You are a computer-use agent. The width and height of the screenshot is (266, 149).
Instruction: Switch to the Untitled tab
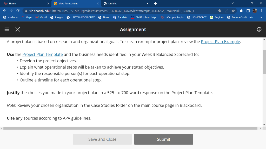pos(126,4)
